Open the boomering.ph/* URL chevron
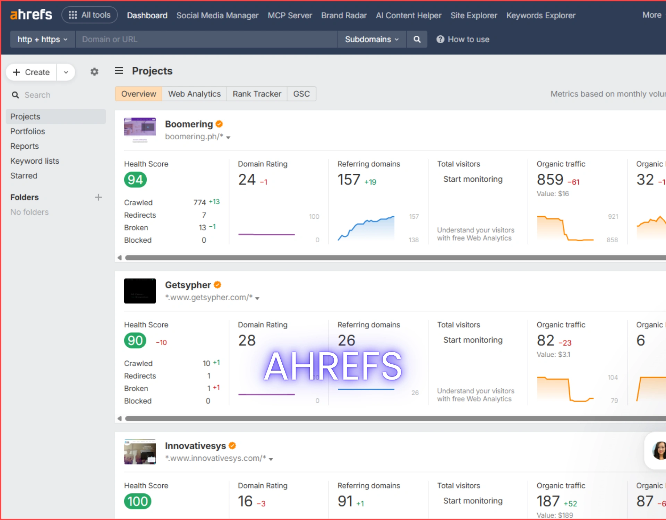Viewport: 666px width, 520px height. [x=229, y=137]
